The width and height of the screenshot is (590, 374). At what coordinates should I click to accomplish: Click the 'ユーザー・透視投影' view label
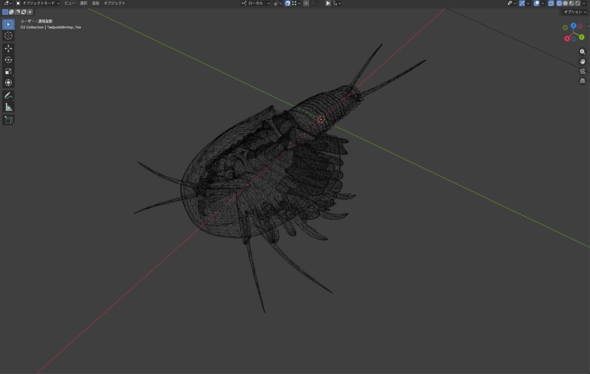(x=36, y=21)
